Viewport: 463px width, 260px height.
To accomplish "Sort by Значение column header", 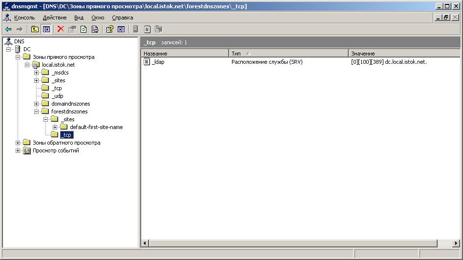I will tap(404, 53).
